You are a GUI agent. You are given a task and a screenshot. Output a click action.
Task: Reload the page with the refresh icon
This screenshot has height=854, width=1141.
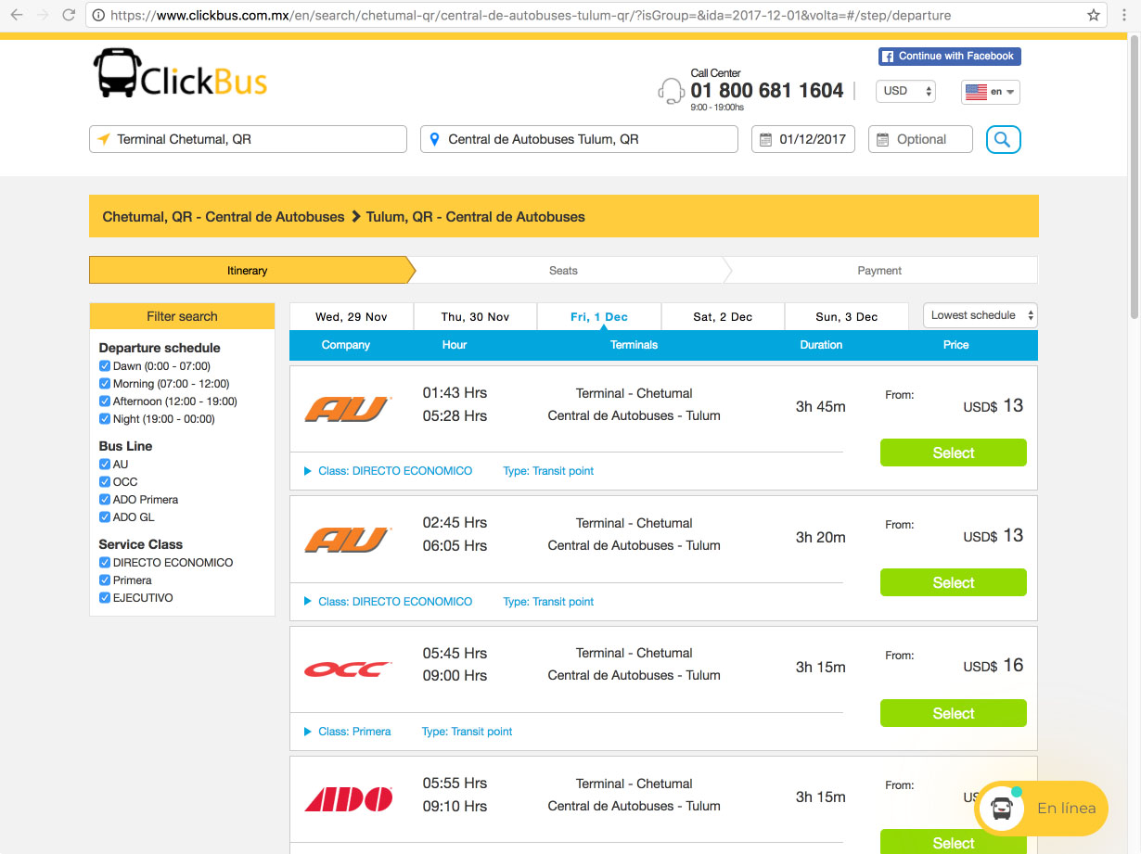69,15
